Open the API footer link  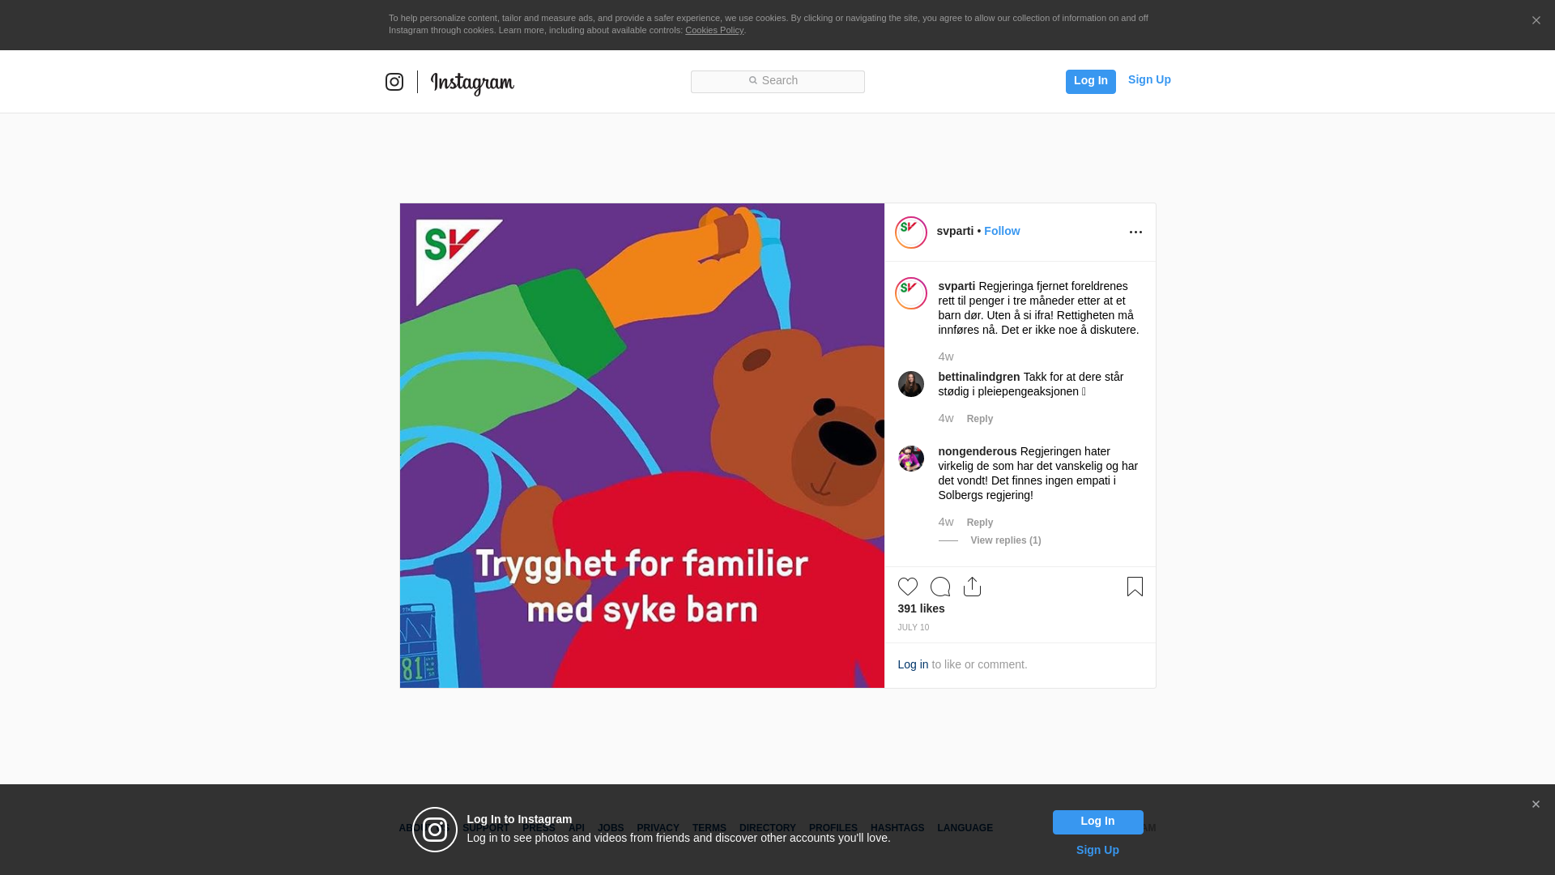pos(577,828)
